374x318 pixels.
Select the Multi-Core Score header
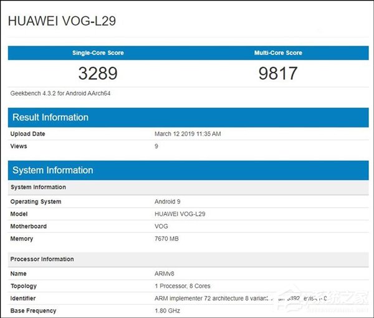(278, 53)
